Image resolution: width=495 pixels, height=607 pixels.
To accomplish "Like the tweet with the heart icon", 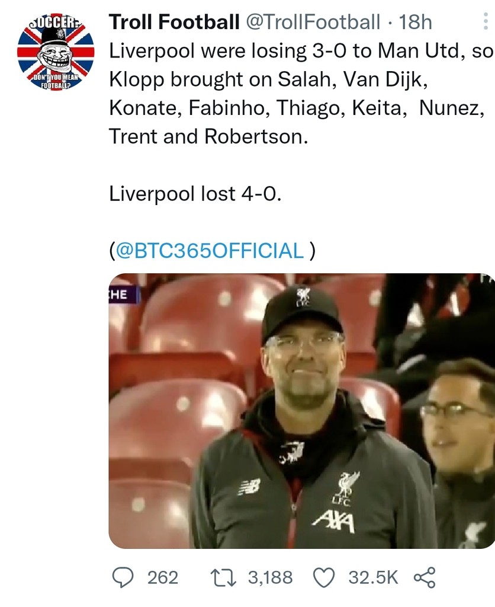I will point(324,577).
